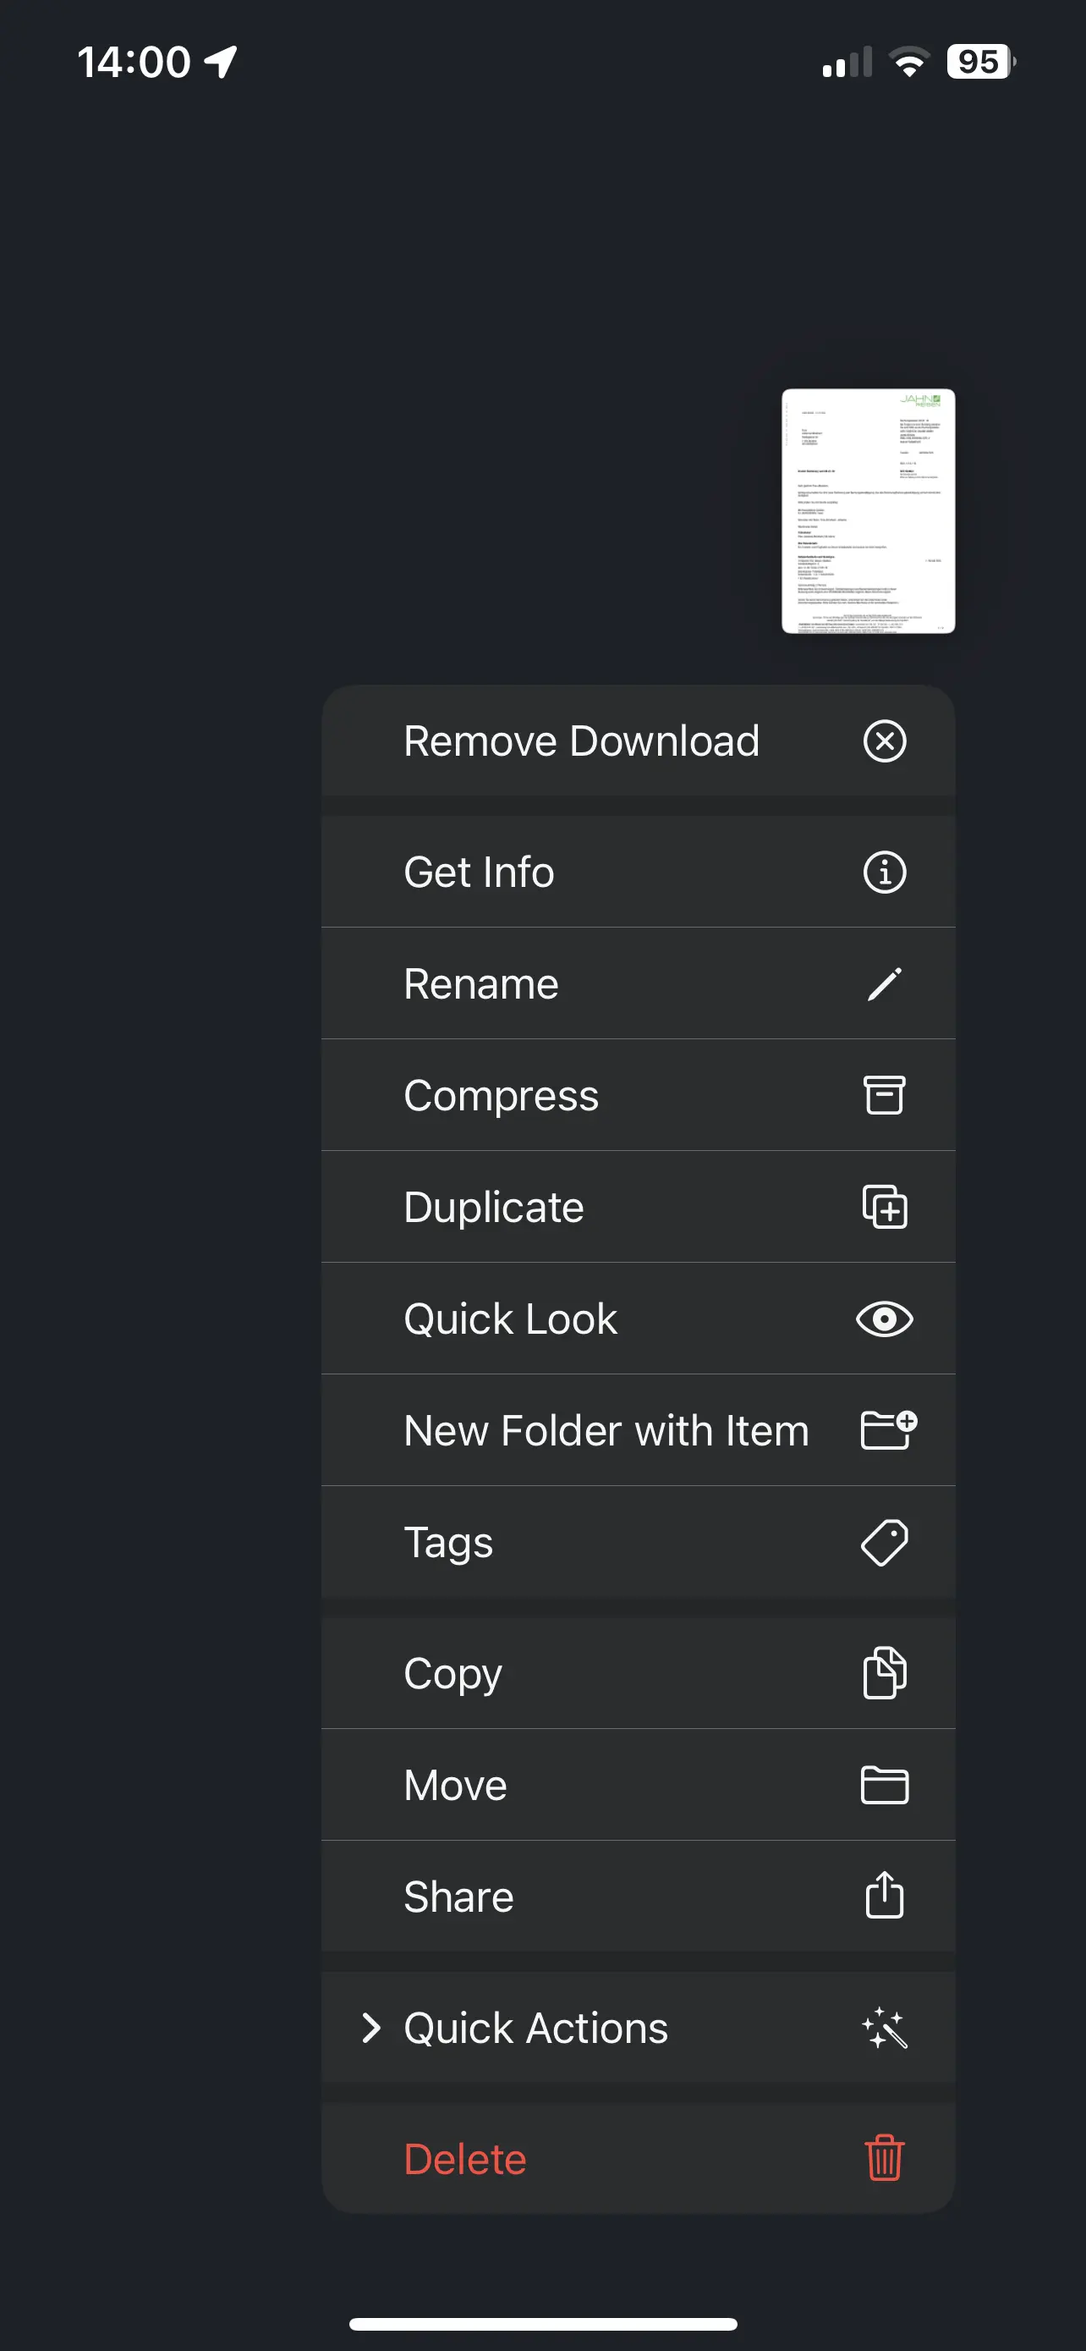Tap the Share arrow icon

(x=884, y=1896)
